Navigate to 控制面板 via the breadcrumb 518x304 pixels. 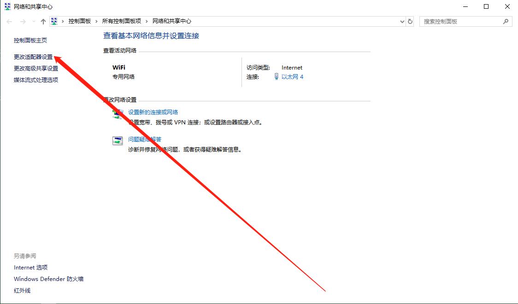tap(79, 21)
